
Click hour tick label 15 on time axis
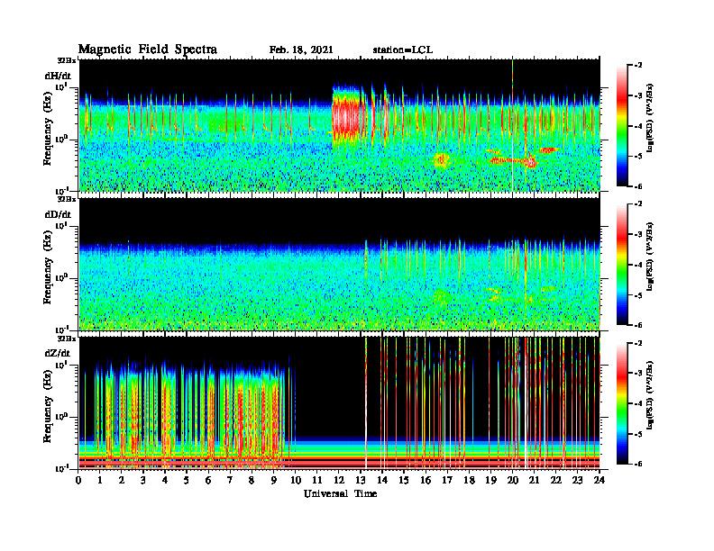[404, 480]
